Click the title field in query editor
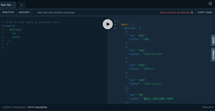Image resolution: width=215 pixels, height=111 pixels. [x=16, y=37]
